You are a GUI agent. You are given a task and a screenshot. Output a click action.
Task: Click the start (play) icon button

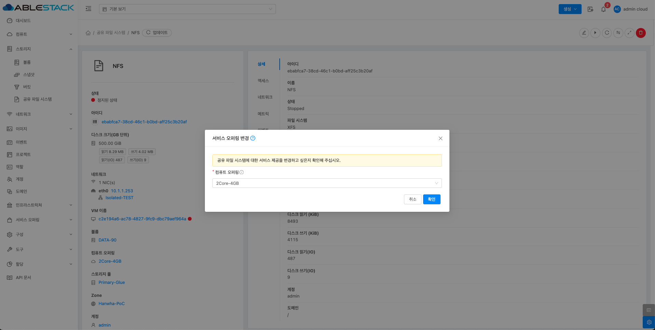pos(595,33)
